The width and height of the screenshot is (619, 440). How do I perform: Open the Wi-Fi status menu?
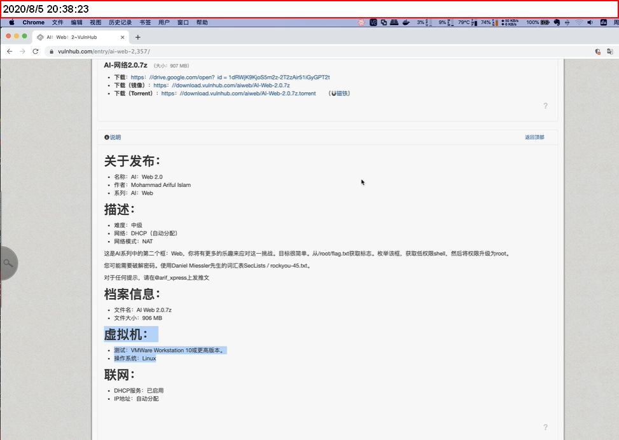coord(579,22)
